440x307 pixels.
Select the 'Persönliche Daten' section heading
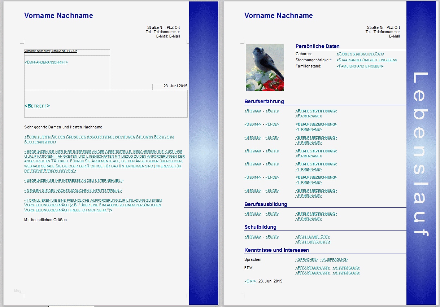[x=318, y=46]
